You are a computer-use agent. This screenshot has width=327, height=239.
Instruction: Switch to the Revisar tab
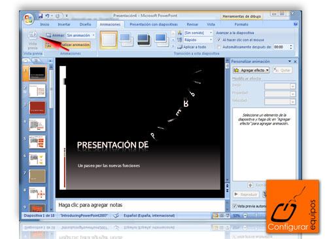(x=192, y=24)
